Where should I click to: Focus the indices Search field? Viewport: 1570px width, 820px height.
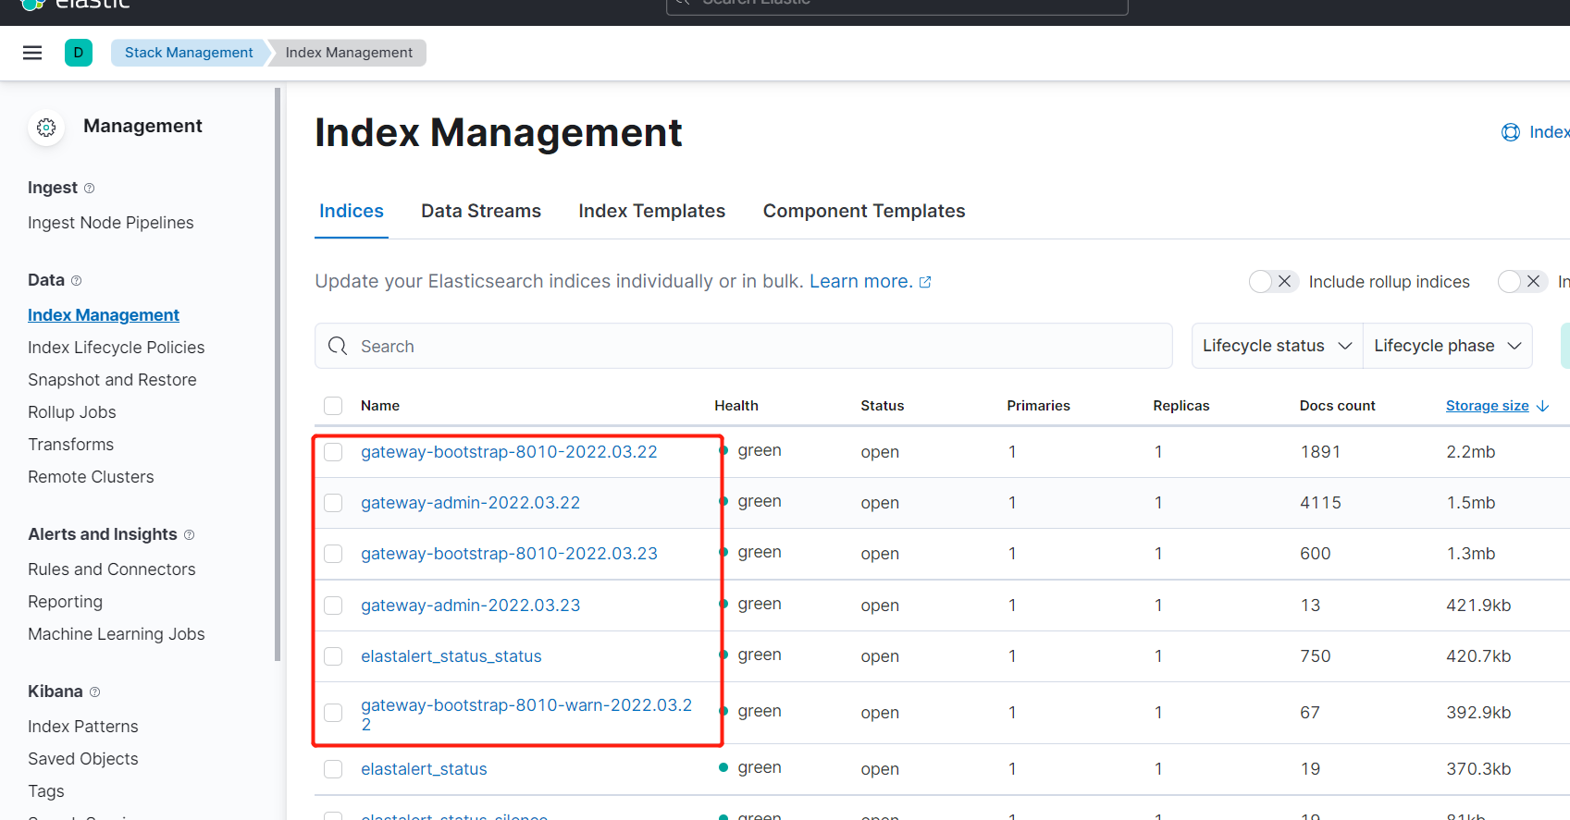click(x=744, y=346)
